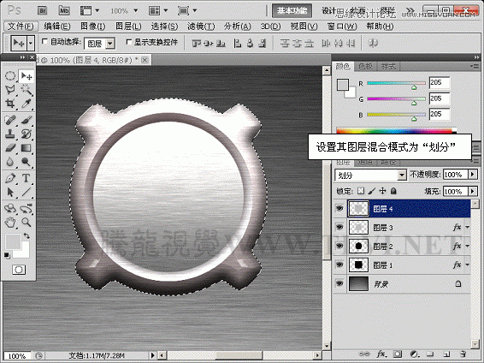Open the auto-select 图层 dropdown
Viewport: 484px width, 363px height.
(100, 44)
